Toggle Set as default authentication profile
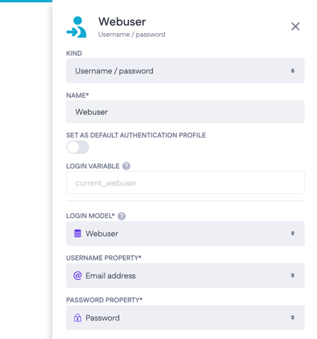Viewport: 317px width, 339px height. 78,148
